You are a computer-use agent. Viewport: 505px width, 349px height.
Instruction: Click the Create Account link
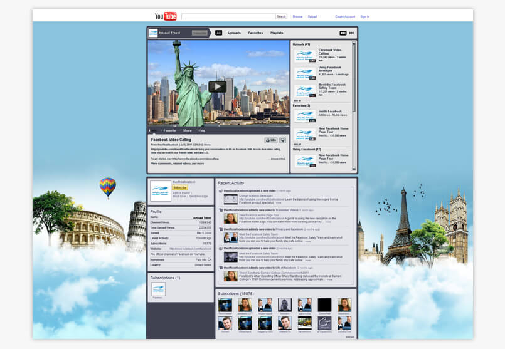click(345, 16)
